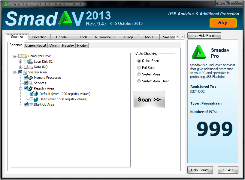The width and height of the screenshot is (245, 180).
Task: Open the Protection tab
Action: 39,37
